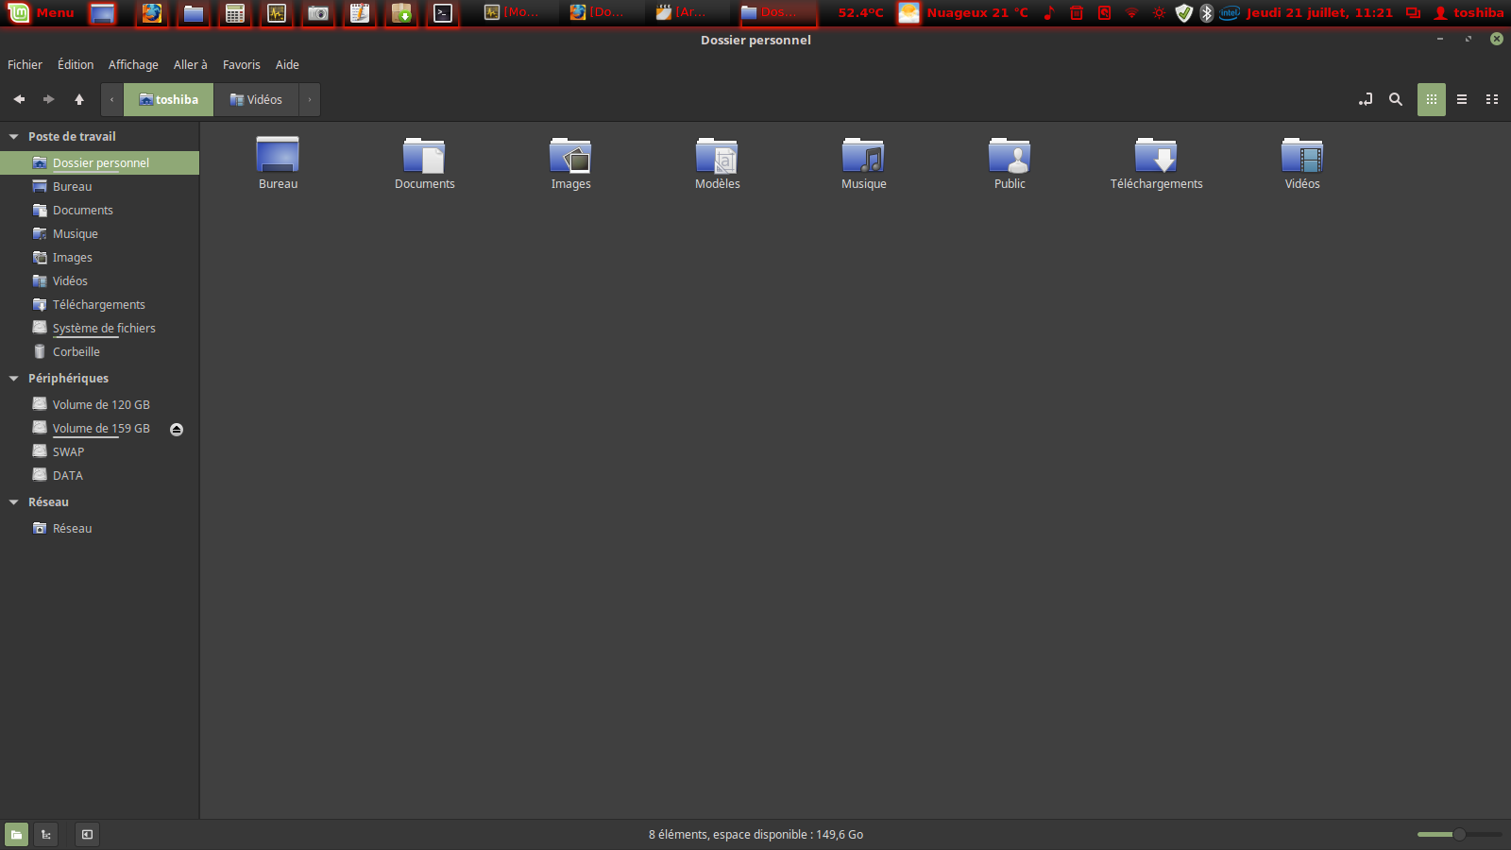Collapse the Réseau sidebar section
The height and width of the screenshot is (850, 1511).
pos(14,502)
